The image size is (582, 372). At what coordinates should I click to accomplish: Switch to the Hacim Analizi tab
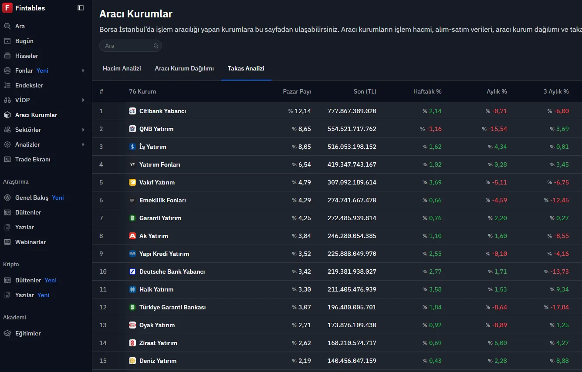122,68
